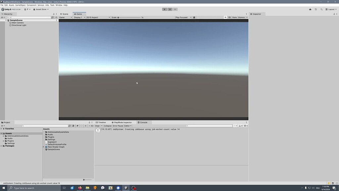
Task: Open the Stats overlay in Game view
Action: click(234, 17)
